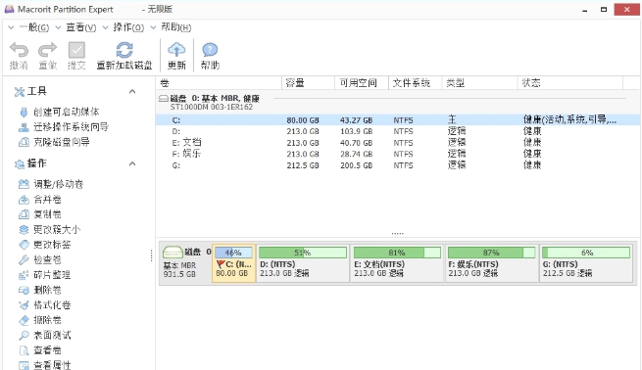Image resolution: width=642 pixels, height=370 pixels.
Task: Click the Update (更新) cloud icon
Action: click(176, 50)
